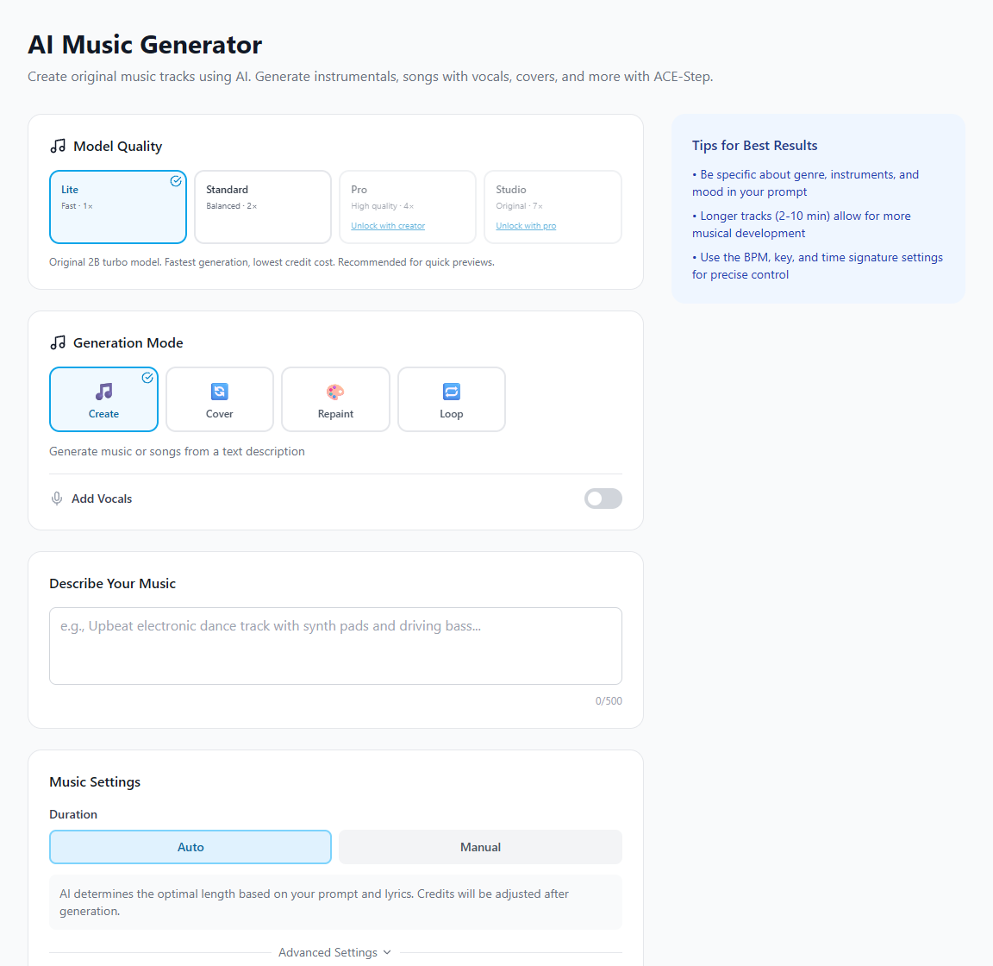
Task: Click the 'Balanced · 2×' text on Standard card
Action: tap(231, 206)
